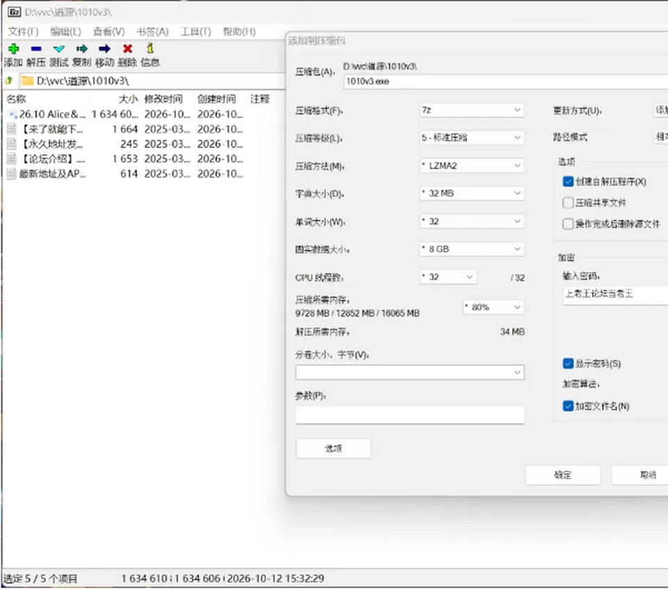Click the 选项 button below parameters
The image size is (668, 589).
click(x=333, y=449)
